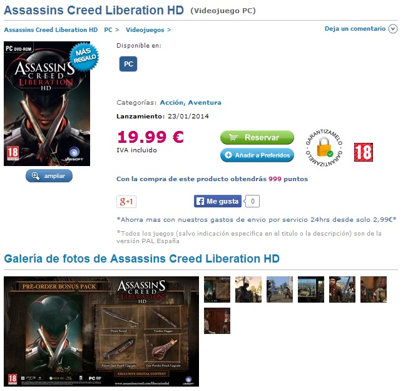Open the PC breadcrumb link
403x391 pixels.
click(x=108, y=30)
